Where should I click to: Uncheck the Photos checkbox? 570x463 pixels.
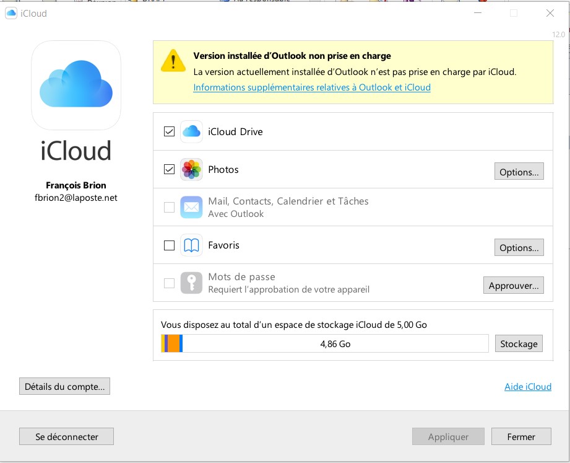coord(169,169)
